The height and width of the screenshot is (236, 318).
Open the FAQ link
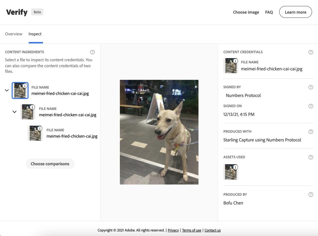click(269, 12)
